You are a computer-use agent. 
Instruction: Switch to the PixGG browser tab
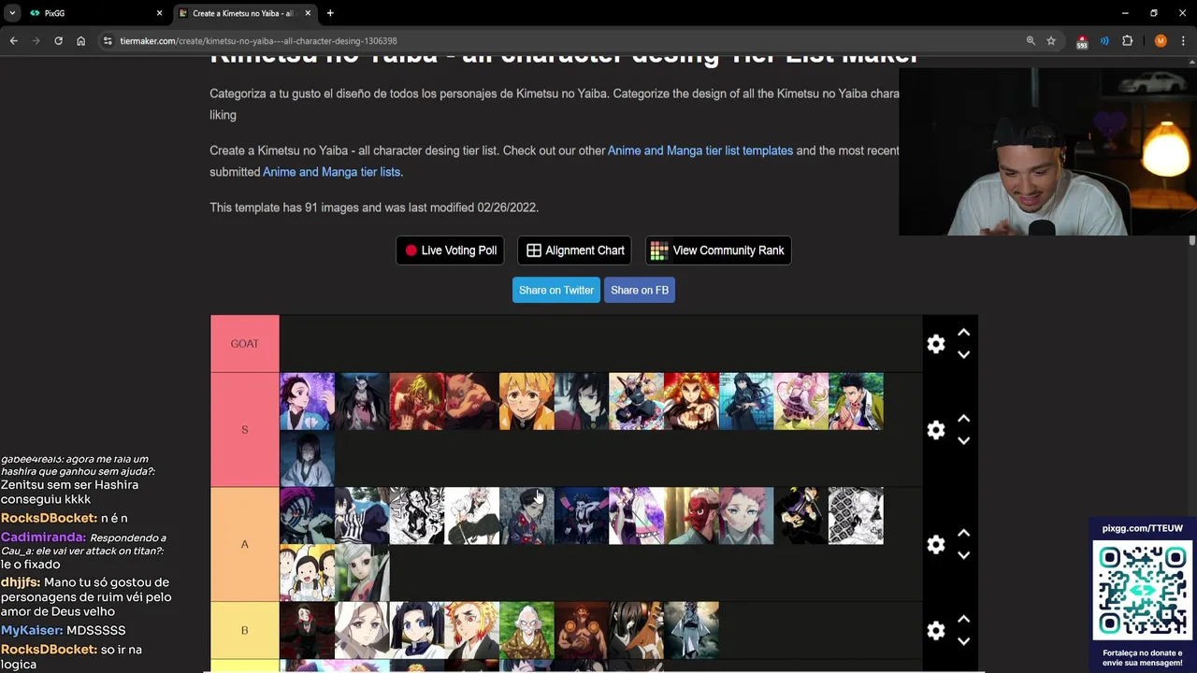pos(94,13)
